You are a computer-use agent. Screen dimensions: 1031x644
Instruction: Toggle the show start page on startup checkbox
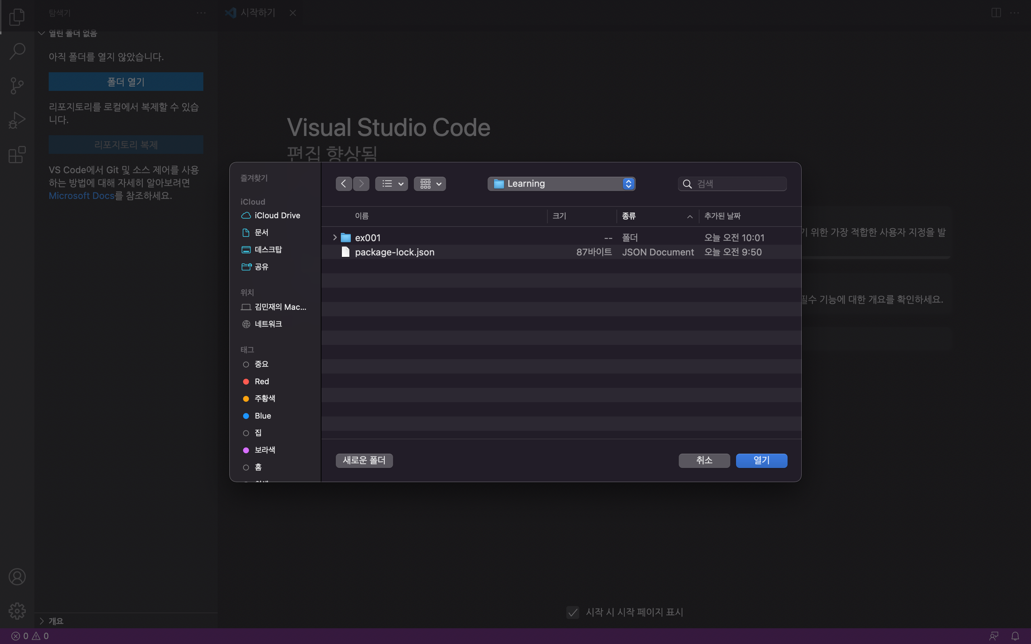572,613
